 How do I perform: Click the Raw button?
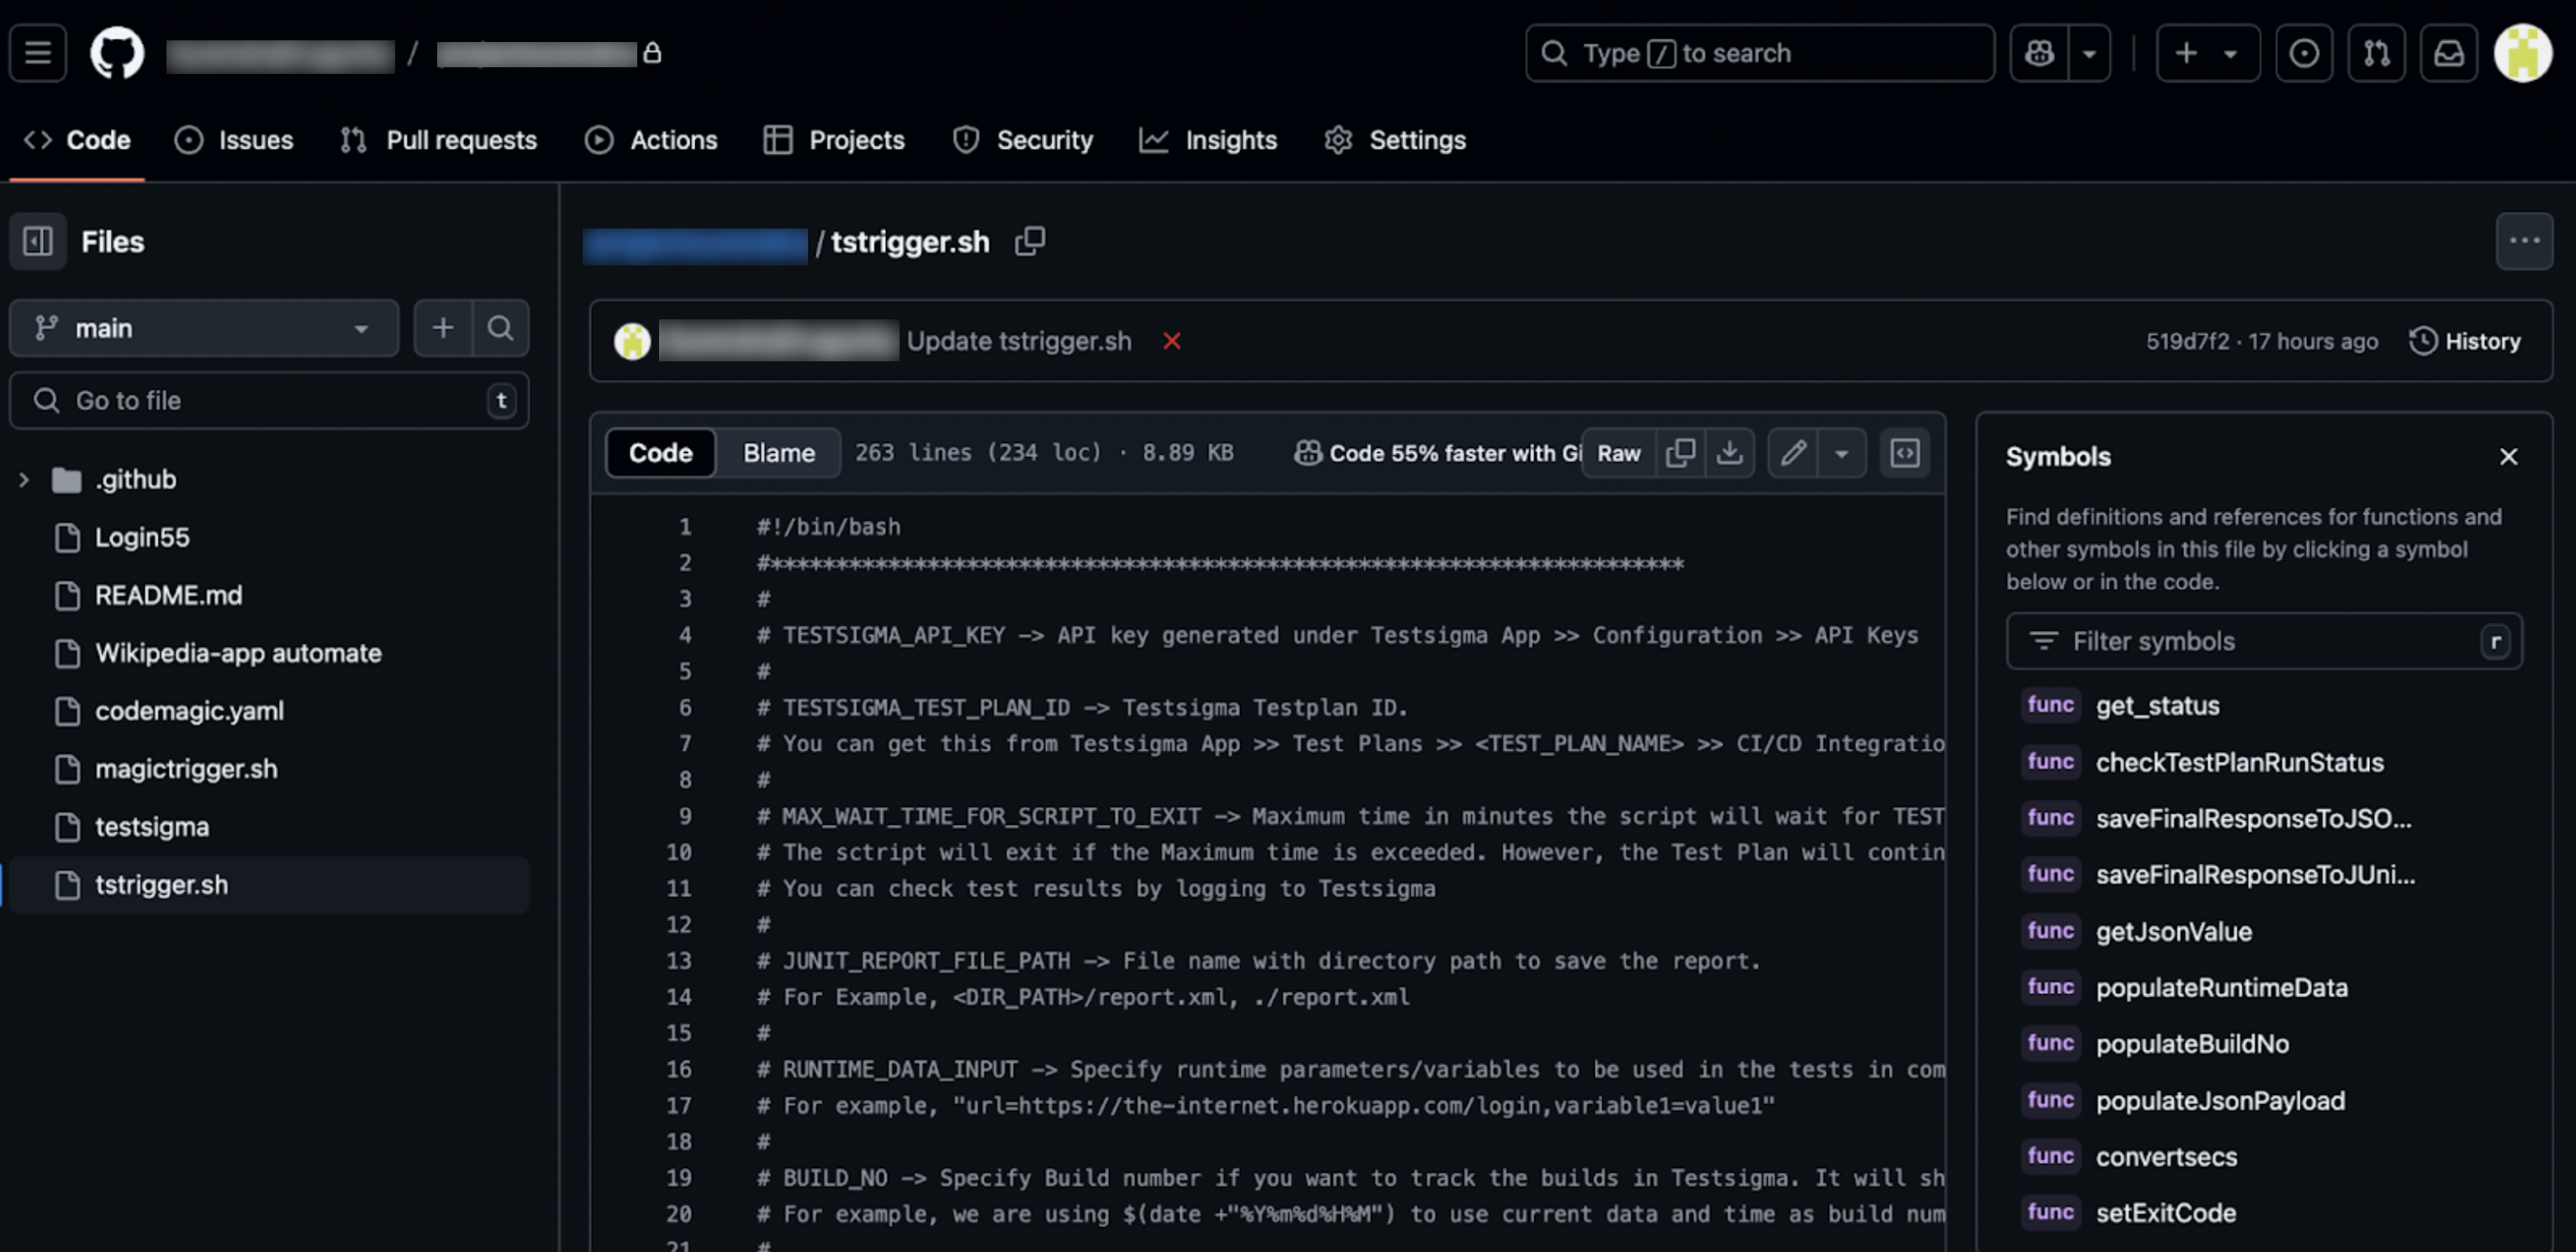point(1618,454)
